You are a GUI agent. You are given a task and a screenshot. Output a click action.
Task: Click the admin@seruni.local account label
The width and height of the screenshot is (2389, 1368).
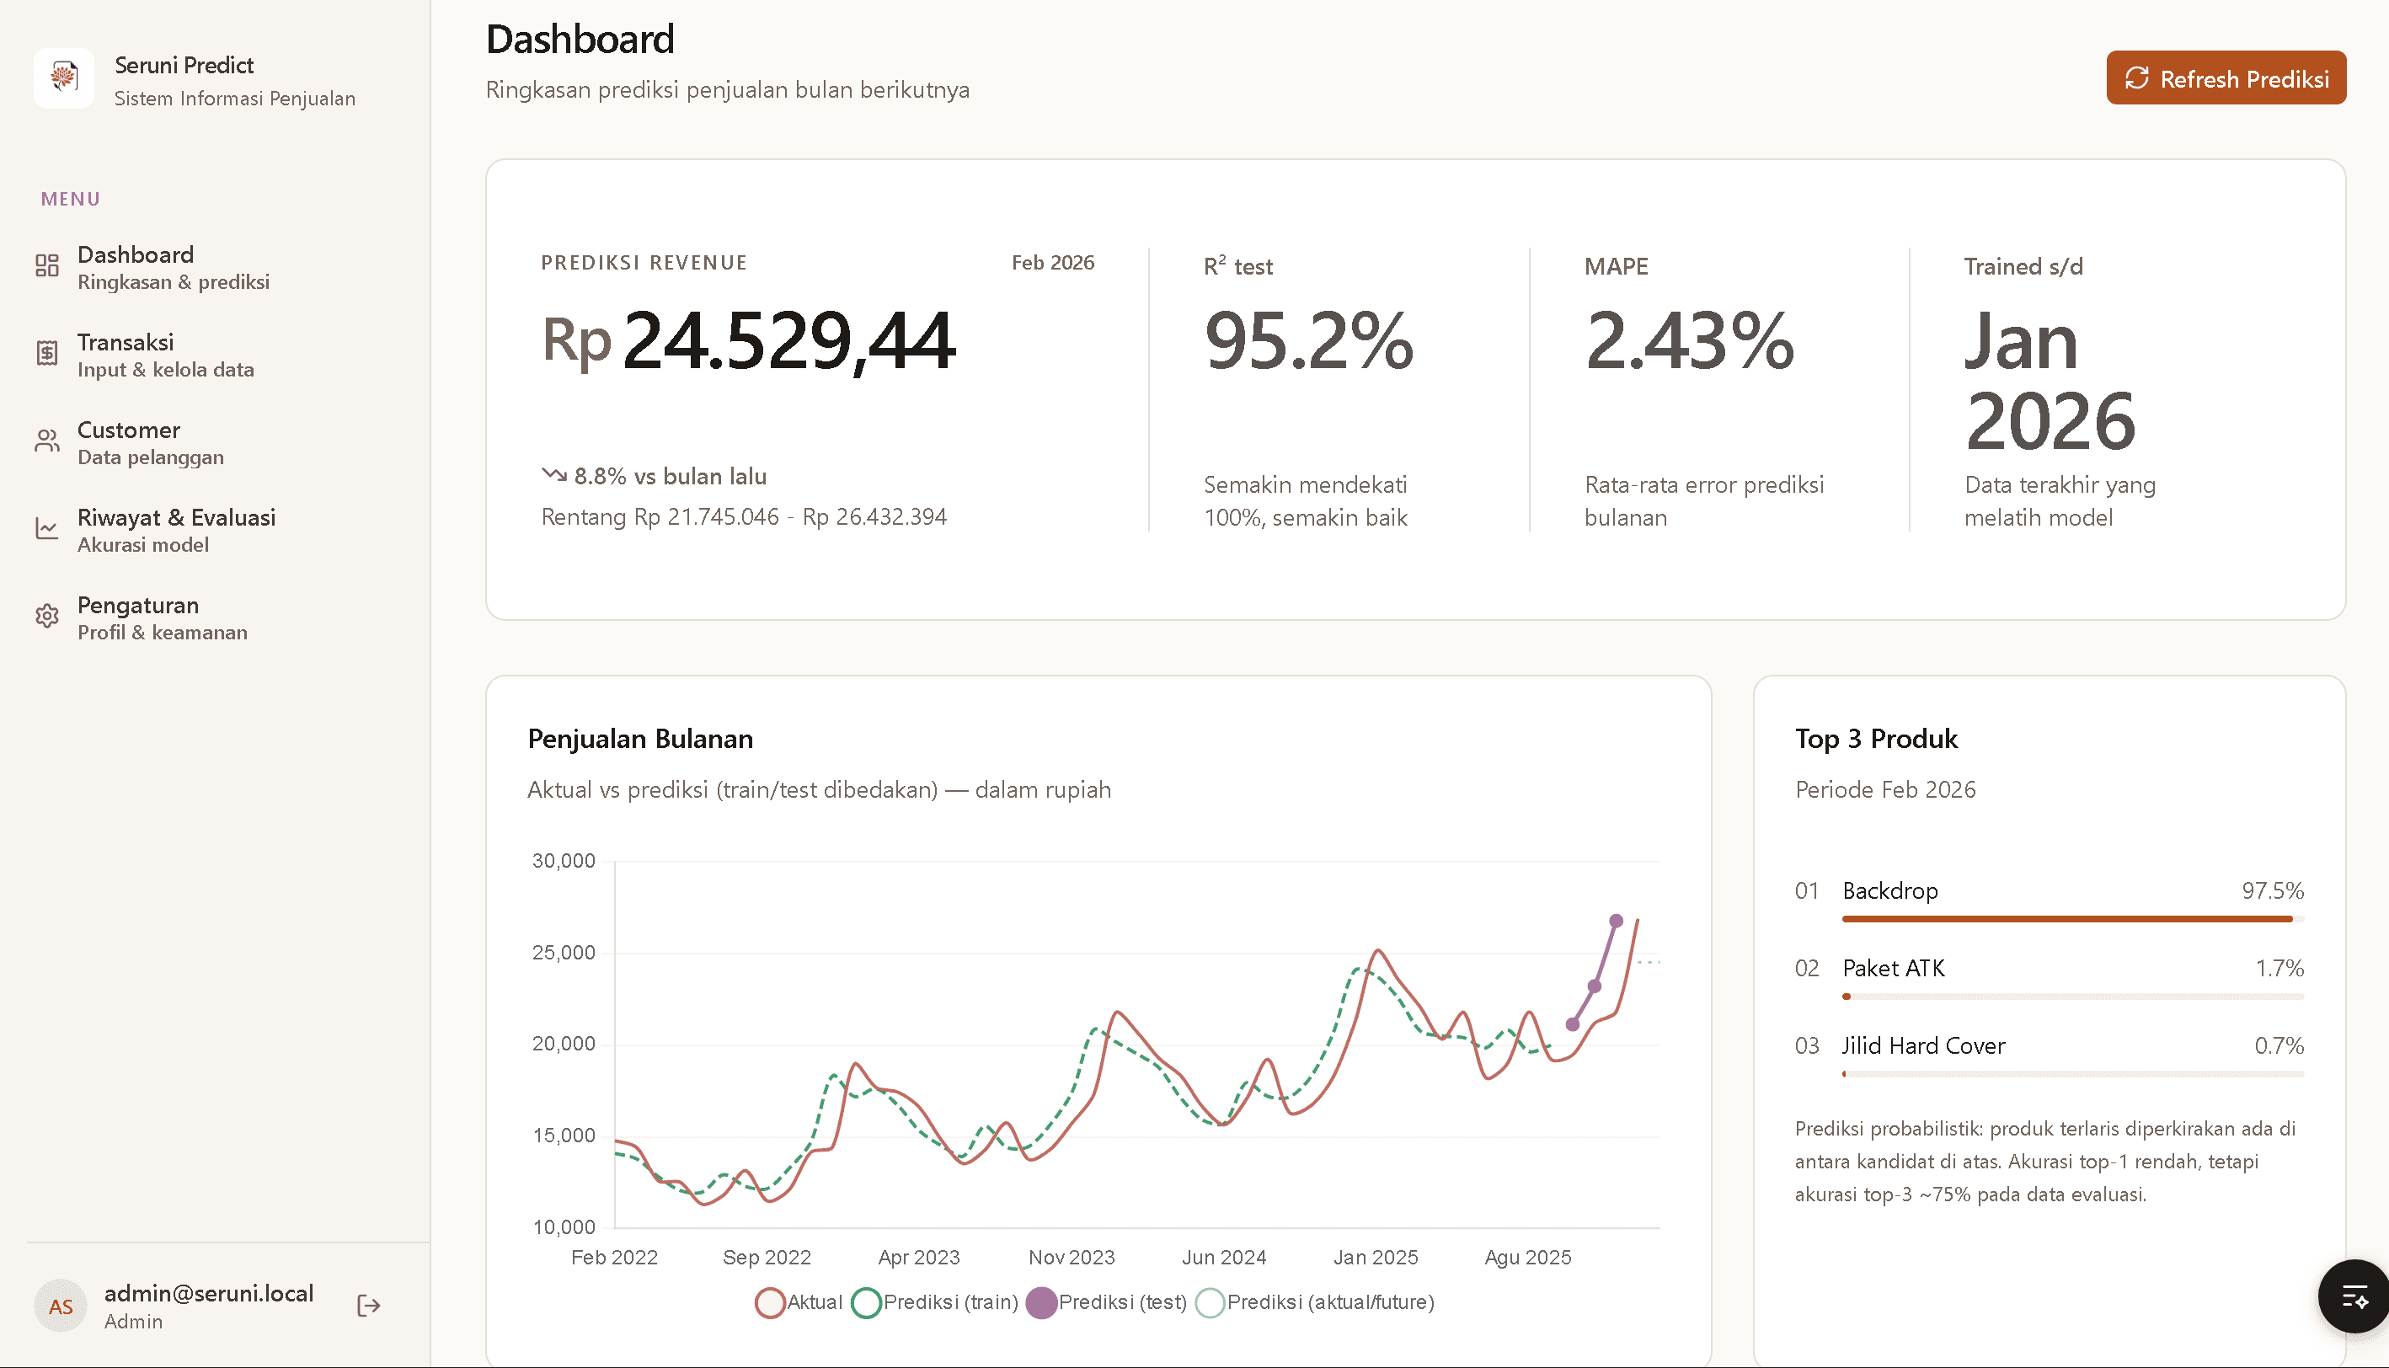coord(209,1294)
